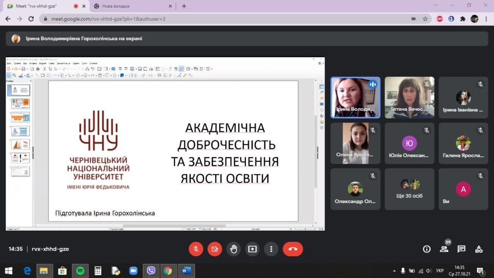Reload the Meet page
This screenshot has height=278, width=494.
coord(31,19)
